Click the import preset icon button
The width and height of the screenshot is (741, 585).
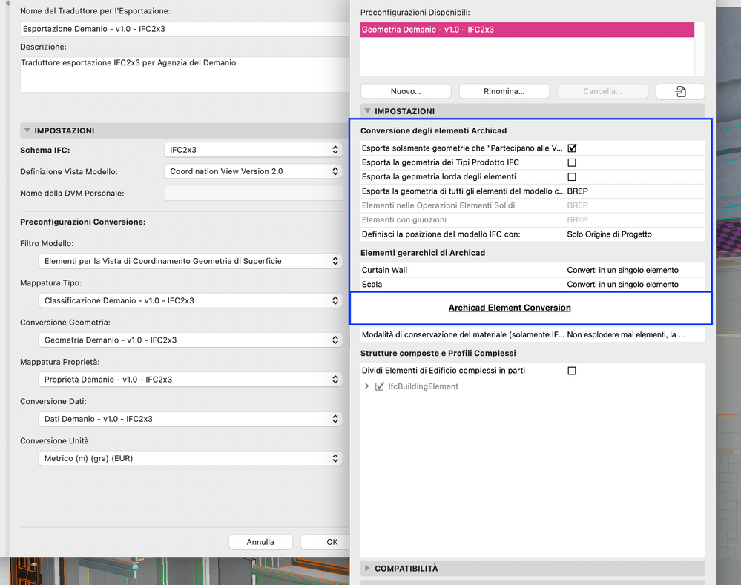click(680, 91)
